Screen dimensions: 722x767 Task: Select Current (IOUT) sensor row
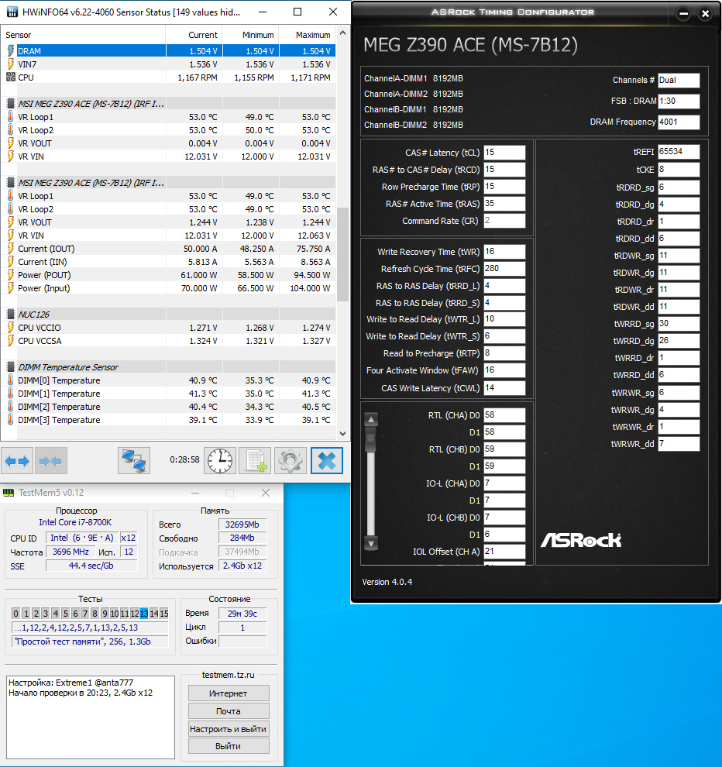tap(168, 249)
